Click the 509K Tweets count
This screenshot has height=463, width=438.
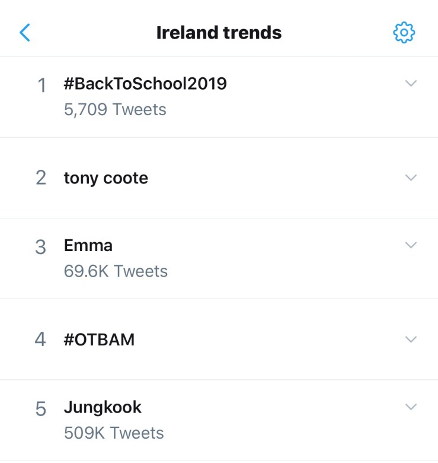point(114,433)
